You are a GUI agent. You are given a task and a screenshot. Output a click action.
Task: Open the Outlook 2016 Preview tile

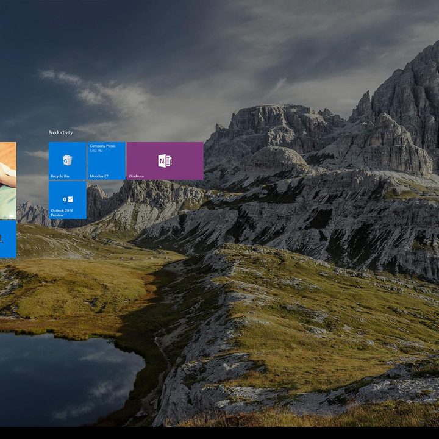68,200
